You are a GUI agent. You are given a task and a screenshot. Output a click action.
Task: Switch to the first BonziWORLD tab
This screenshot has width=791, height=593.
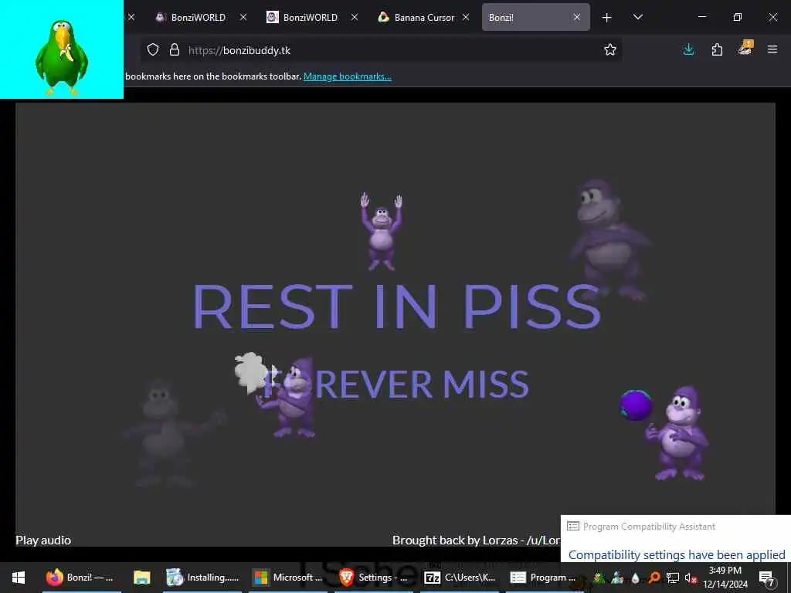[191, 17]
